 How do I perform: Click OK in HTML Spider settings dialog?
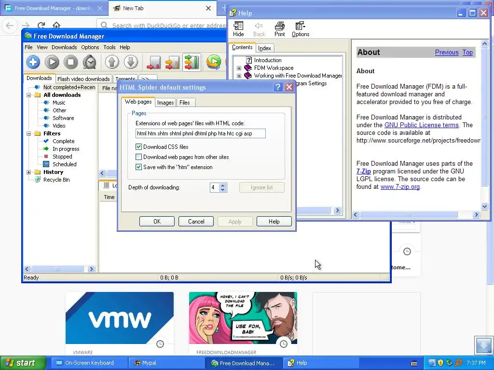click(157, 222)
